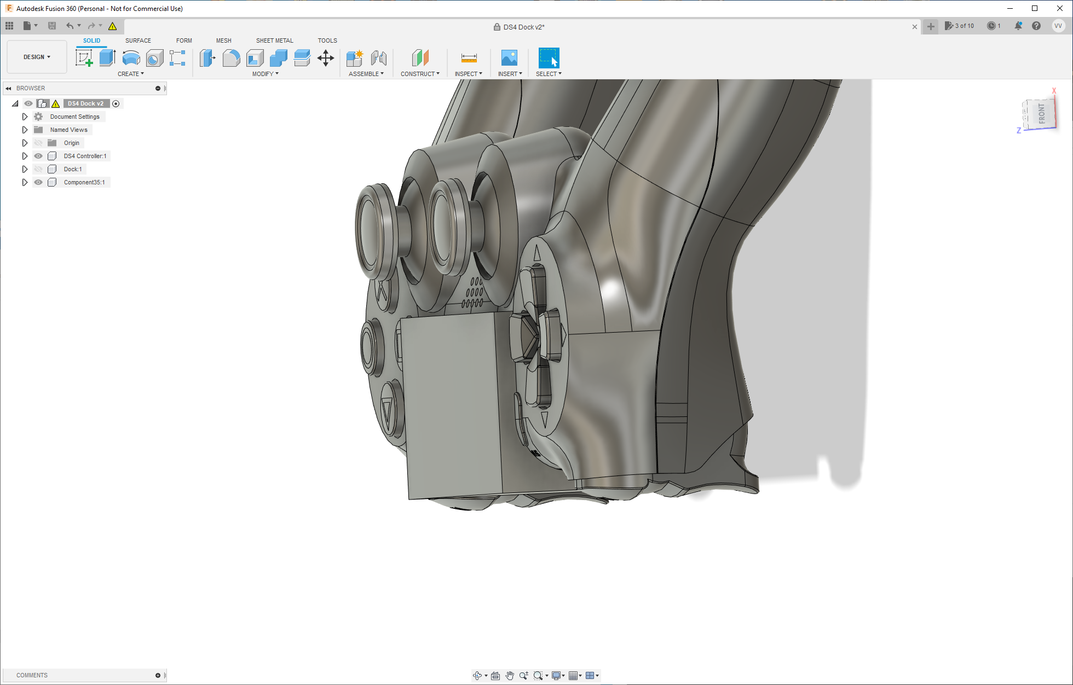Click the Midplane construct icon
Screen dimensions: 1073x685
click(x=420, y=57)
